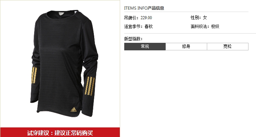Select the 修身 fit option
This screenshot has height=137, width=256.
click(x=186, y=47)
